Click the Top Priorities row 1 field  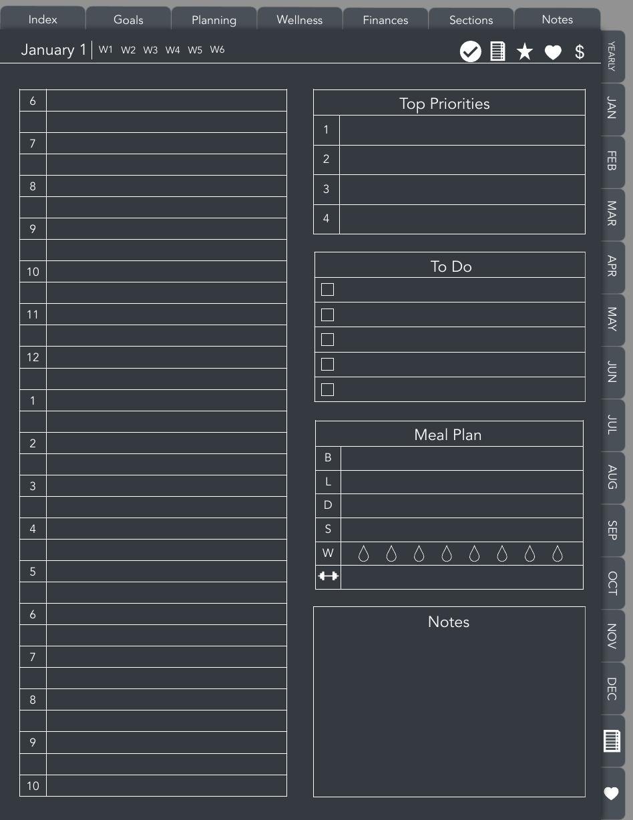tap(462, 130)
